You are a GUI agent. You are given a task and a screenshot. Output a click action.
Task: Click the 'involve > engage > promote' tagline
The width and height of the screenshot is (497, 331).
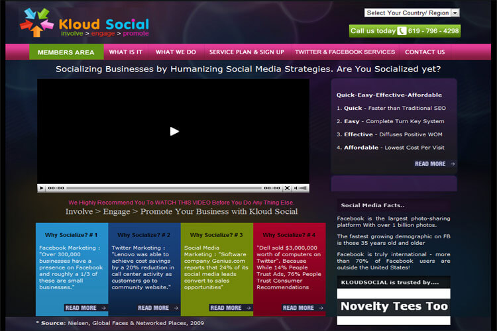coord(105,33)
